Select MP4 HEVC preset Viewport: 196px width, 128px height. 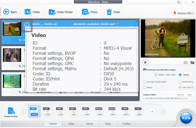pyautogui.click(x=126, y=111)
